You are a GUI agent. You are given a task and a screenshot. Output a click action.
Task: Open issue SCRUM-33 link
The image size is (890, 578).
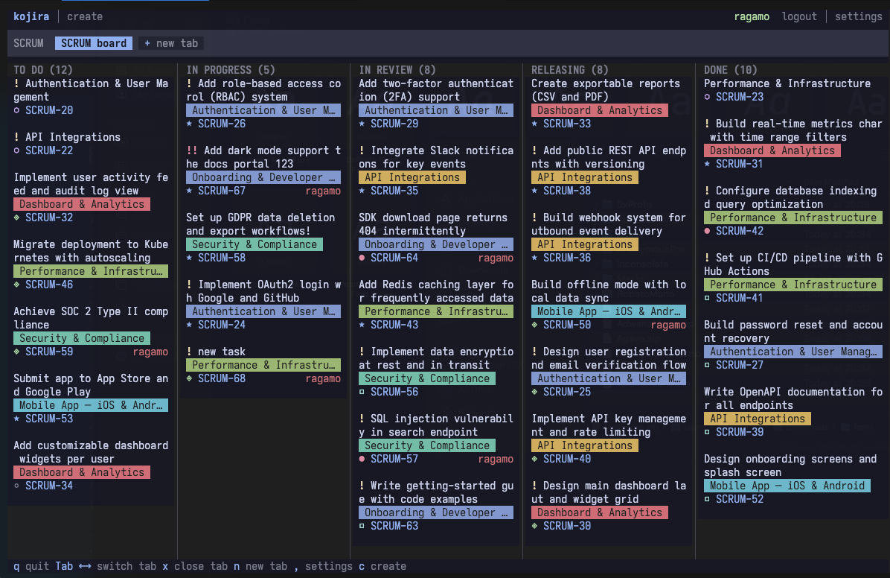coord(566,124)
